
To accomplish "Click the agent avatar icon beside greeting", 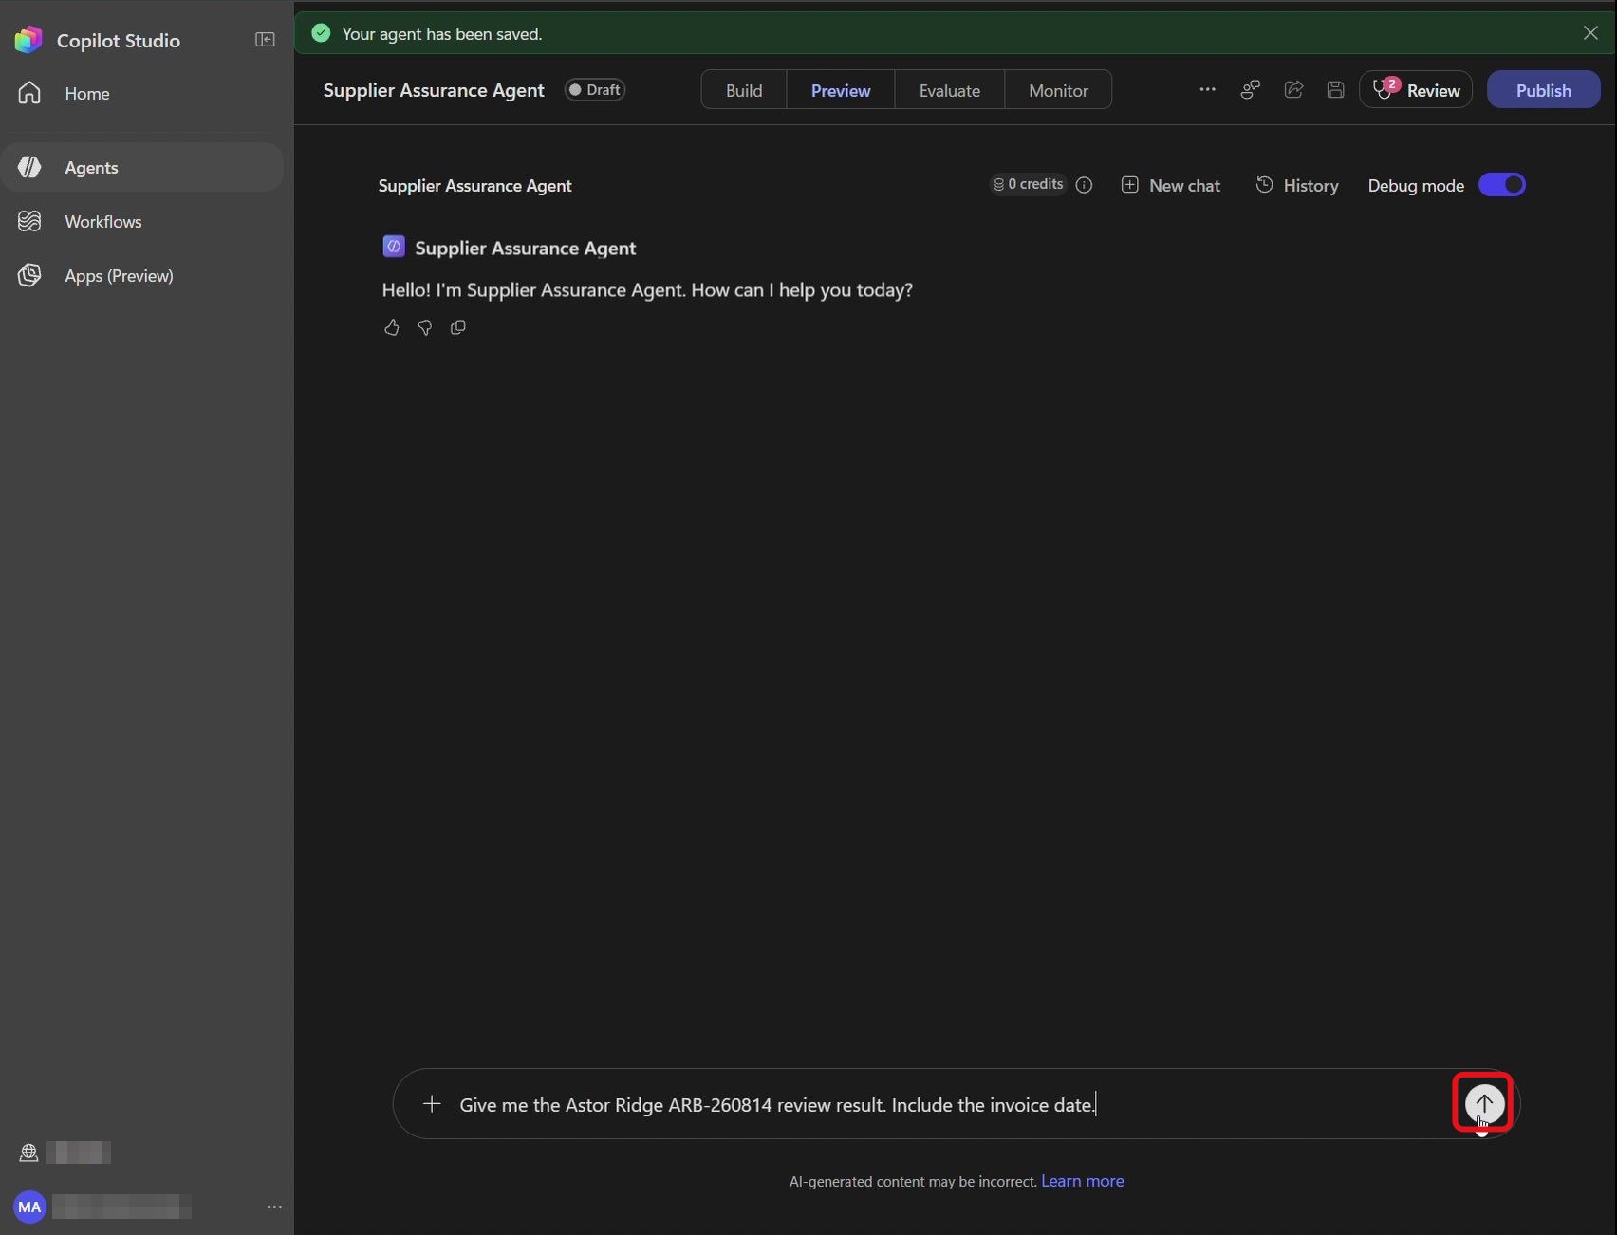I will coord(394,247).
